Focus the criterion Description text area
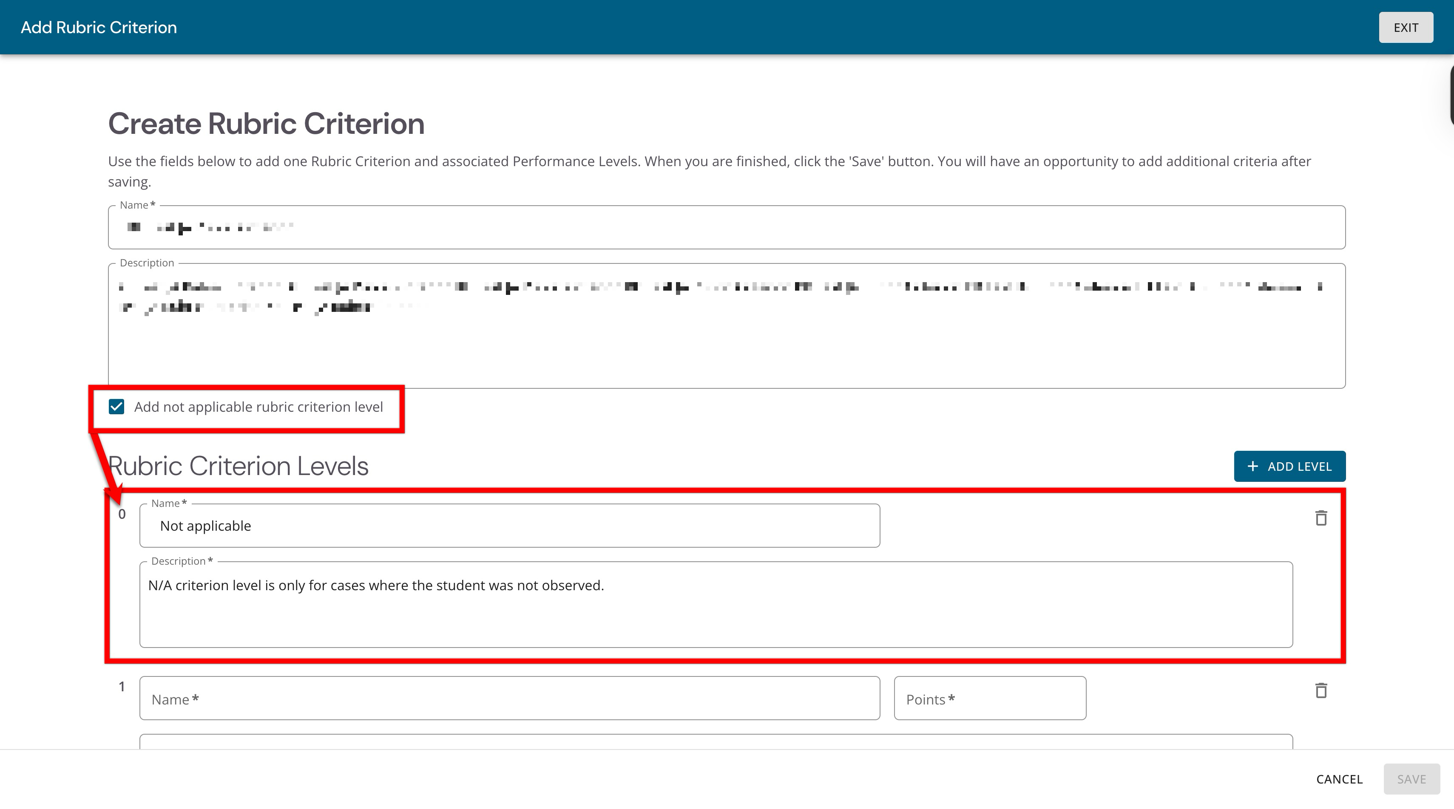The image size is (1454, 809). (x=727, y=326)
